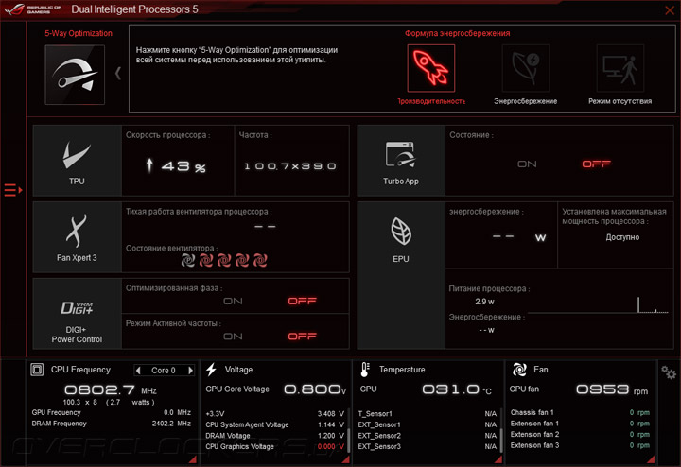The width and height of the screenshot is (681, 467).
Task: Expand the CPU Frequency panel corner
Action: point(193,459)
